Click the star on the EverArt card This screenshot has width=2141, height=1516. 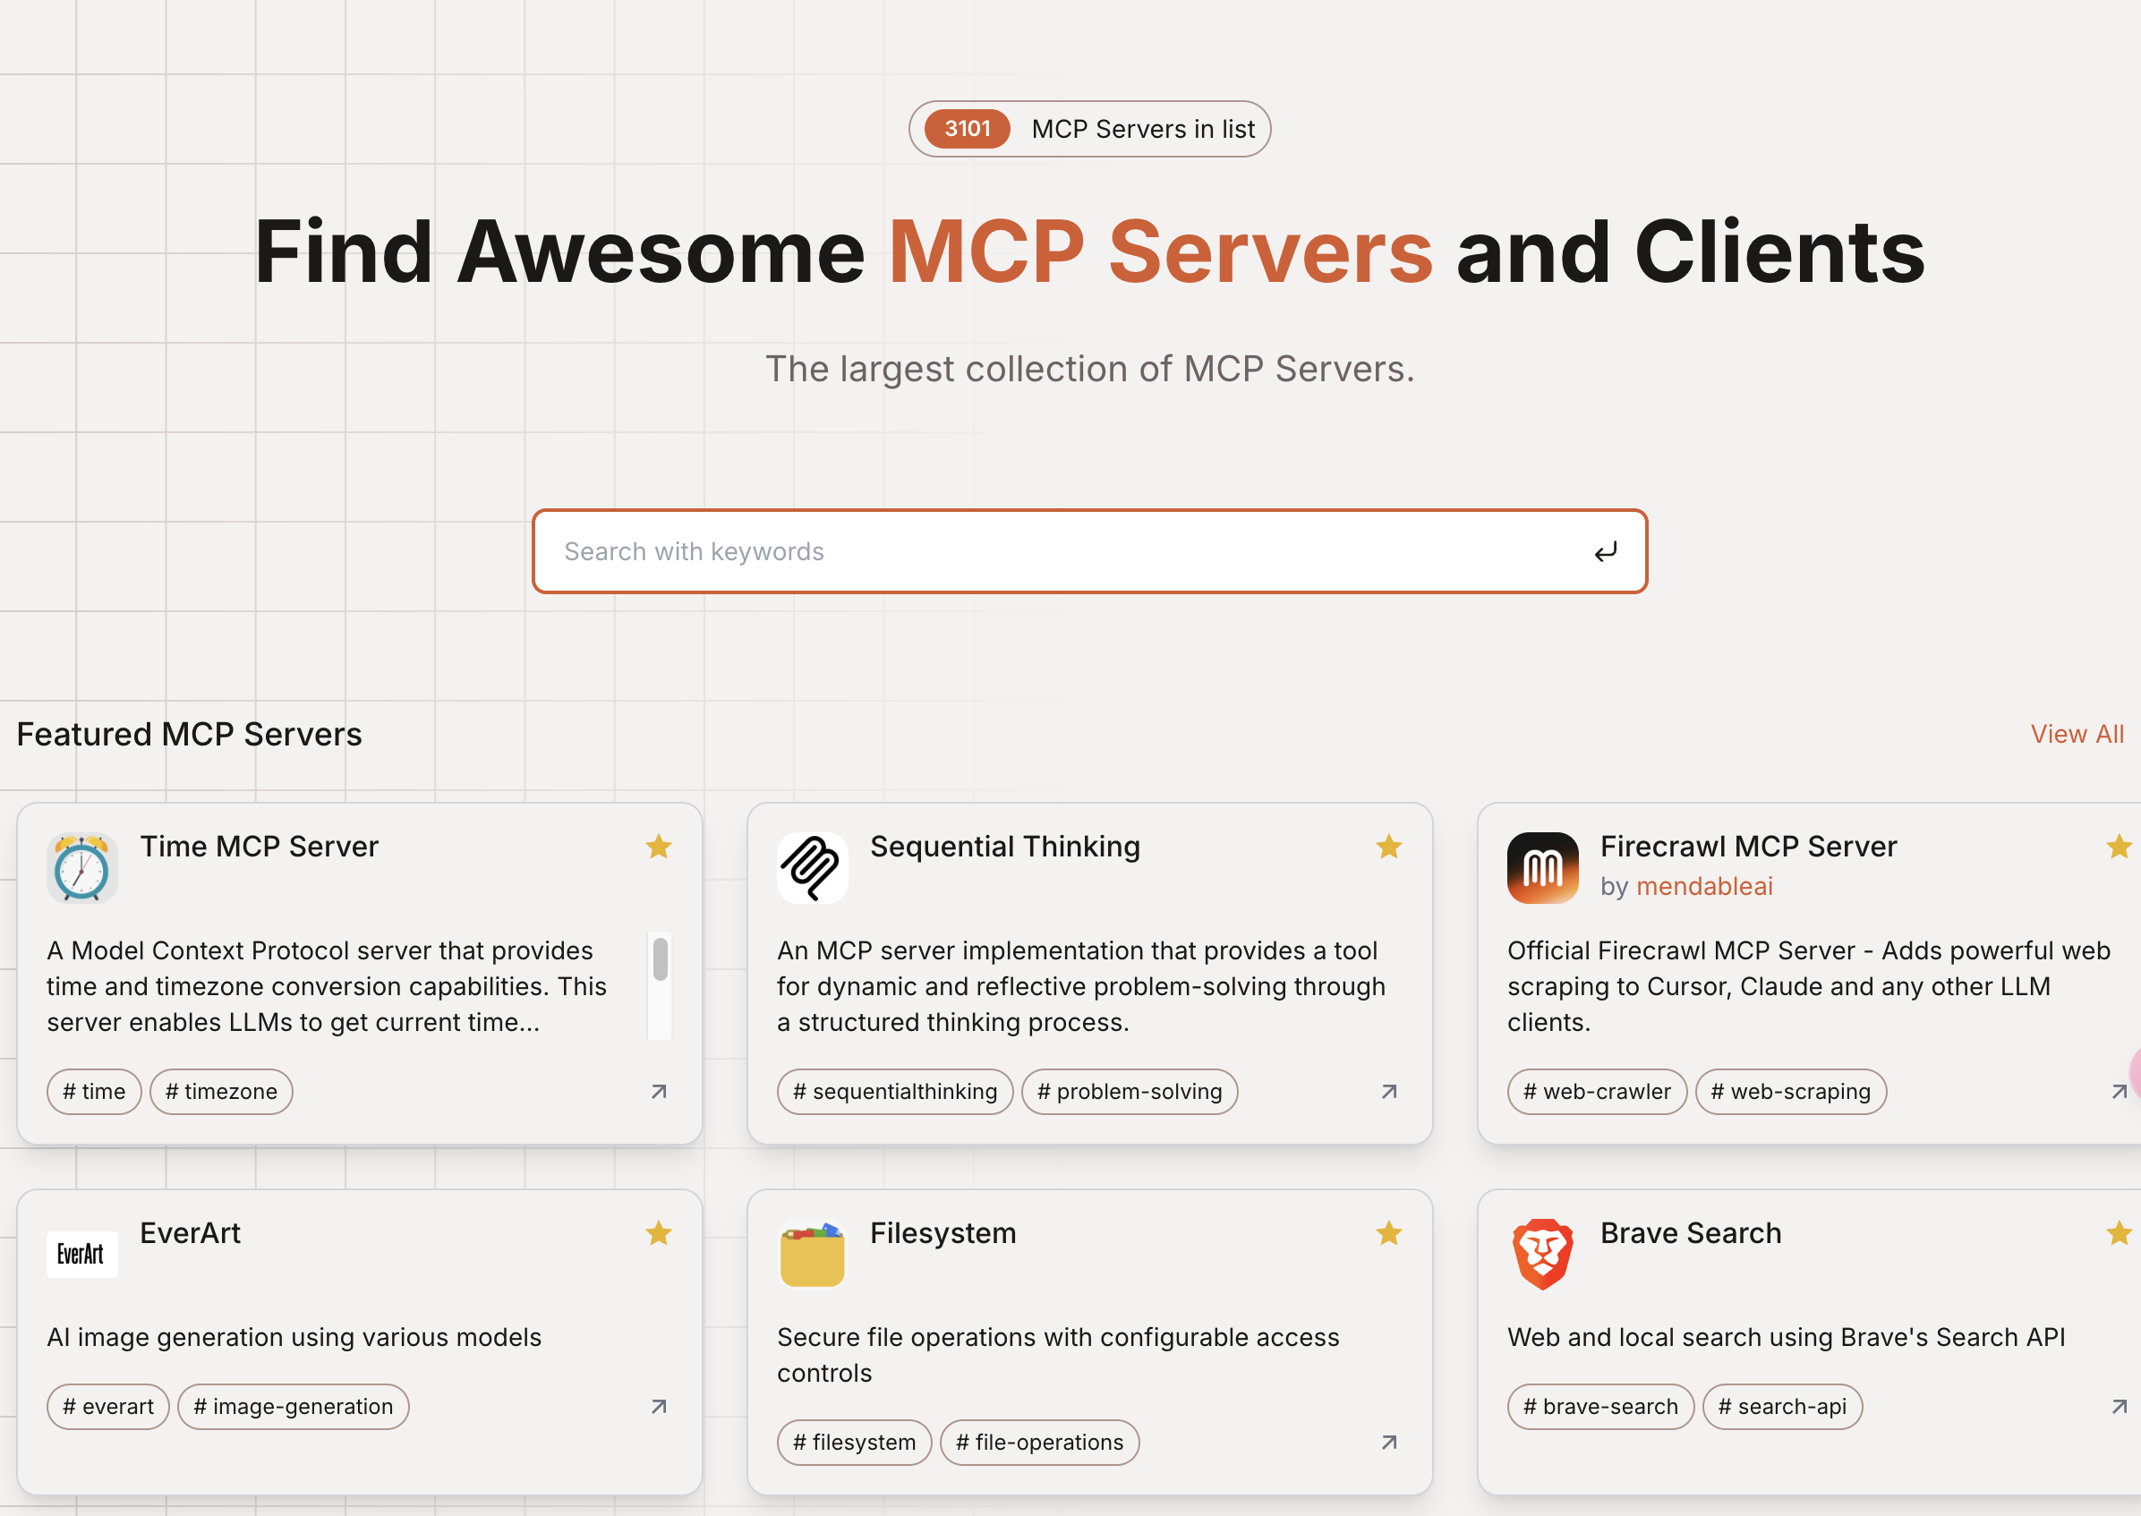point(658,1233)
